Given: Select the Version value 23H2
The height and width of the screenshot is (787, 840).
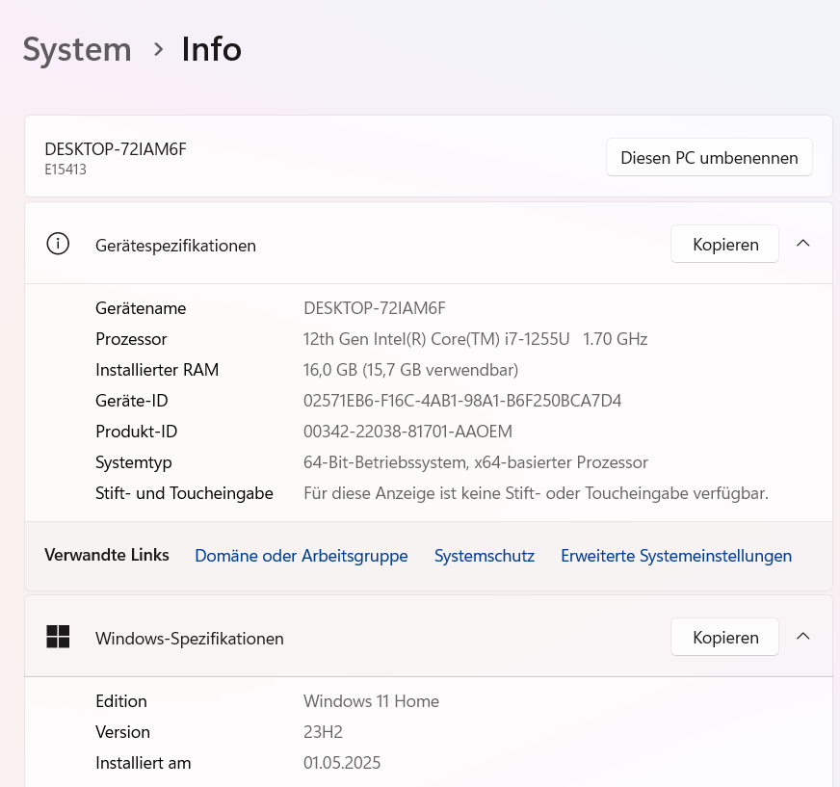Looking at the screenshot, I should point(323,732).
